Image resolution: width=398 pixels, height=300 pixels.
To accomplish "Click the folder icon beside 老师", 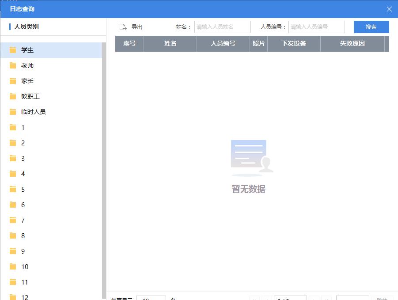I will [x=13, y=65].
